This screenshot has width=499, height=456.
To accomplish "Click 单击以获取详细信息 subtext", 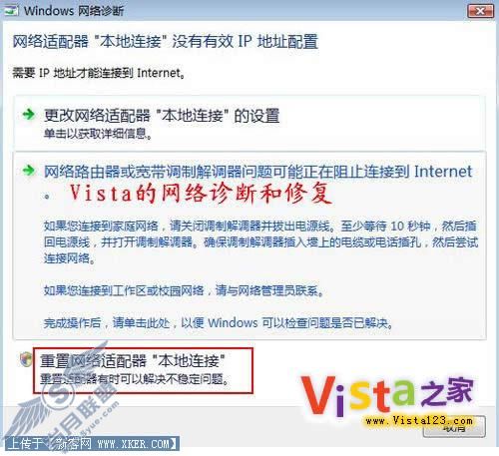I will pos(98,134).
